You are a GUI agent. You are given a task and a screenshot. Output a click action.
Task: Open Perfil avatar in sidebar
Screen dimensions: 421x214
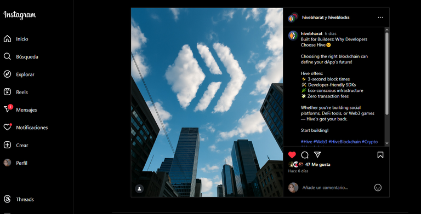point(7,163)
